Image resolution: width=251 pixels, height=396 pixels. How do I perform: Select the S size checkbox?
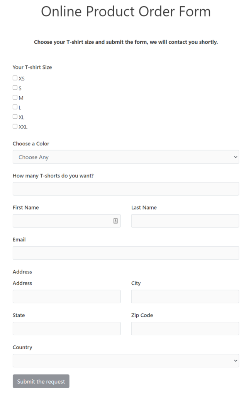[x=15, y=87]
